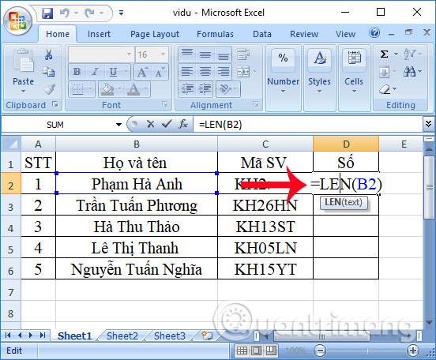This screenshot has width=436, height=360.
Task: Expand the Name Box dropdown arrow
Action: [x=118, y=124]
